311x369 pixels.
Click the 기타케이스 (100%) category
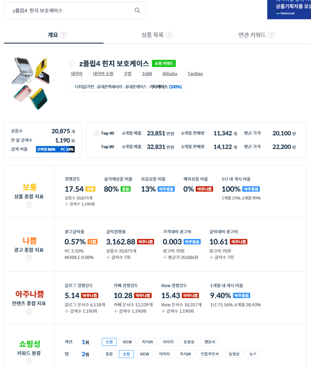(x=166, y=87)
